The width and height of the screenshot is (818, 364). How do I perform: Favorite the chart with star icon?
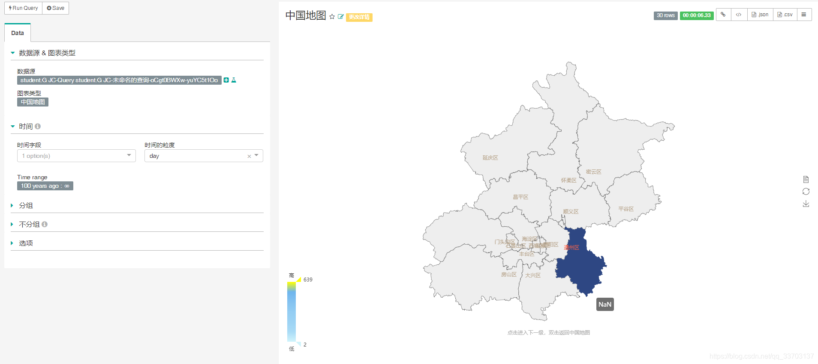(x=332, y=17)
